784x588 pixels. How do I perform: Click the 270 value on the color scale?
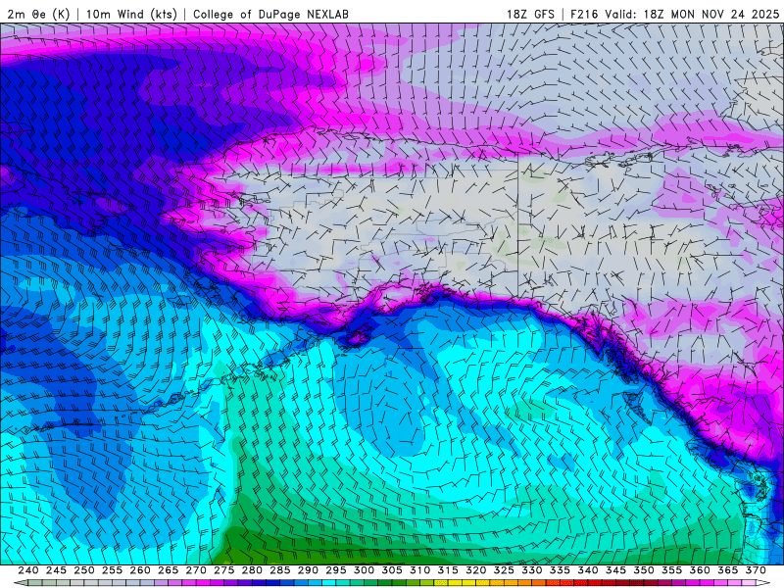click(x=196, y=570)
